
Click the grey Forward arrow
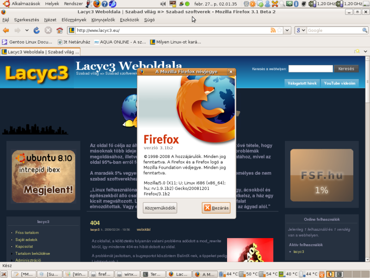coord(18,30)
